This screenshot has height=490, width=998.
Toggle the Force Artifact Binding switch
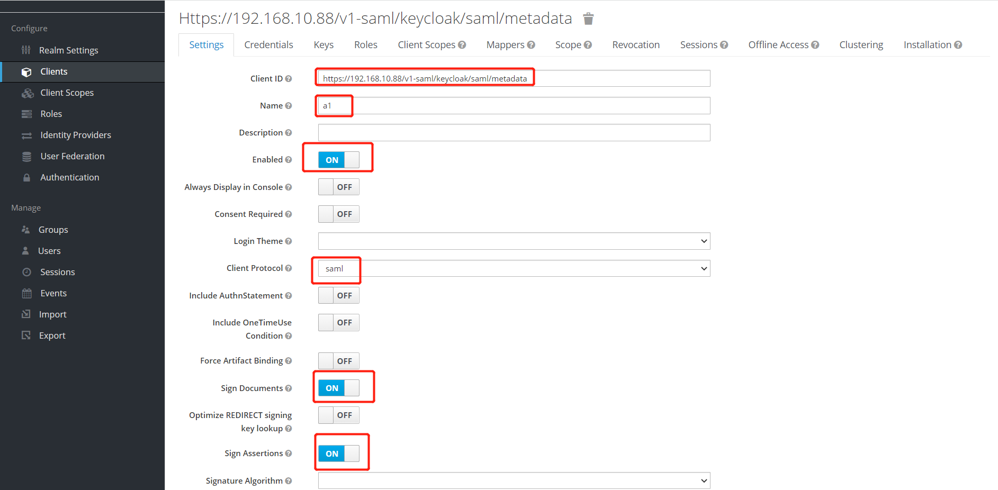(x=339, y=361)
